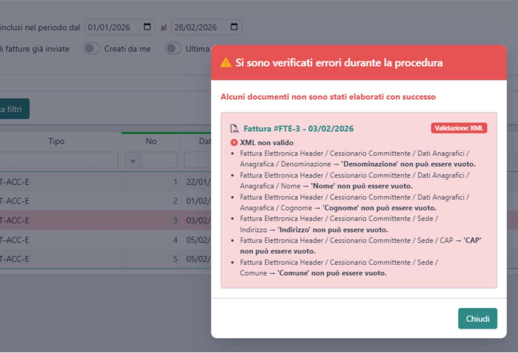Click the No column header
The height and width of the screenshot is (353, 518).
click(151, 141)
